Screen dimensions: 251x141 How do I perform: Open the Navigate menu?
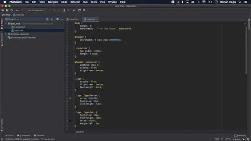(x=53, y=2)
